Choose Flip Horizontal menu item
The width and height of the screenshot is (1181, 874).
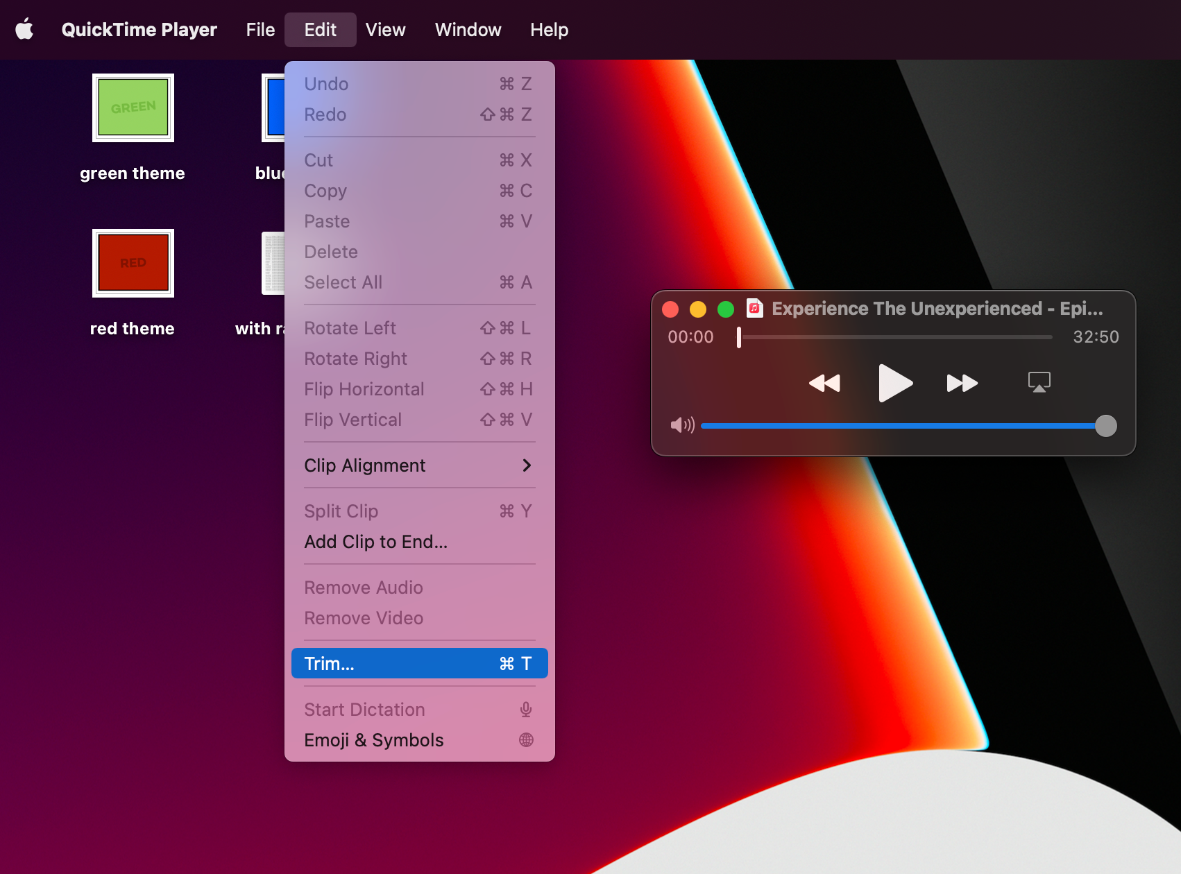coord(419,389)
